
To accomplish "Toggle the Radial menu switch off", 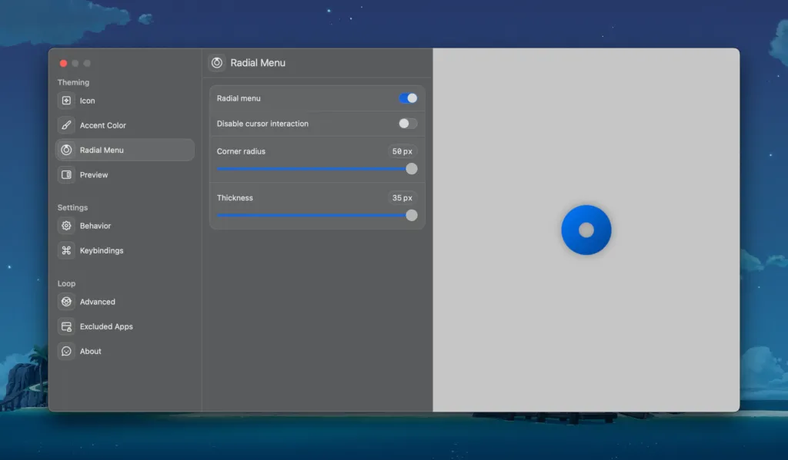I will (408, 98).
